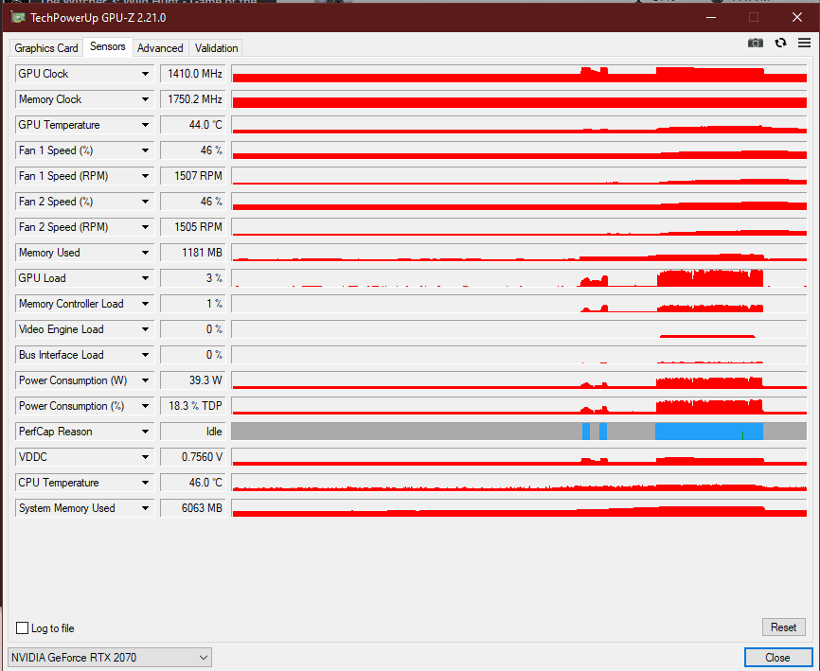Close GPU-Z with the title bar X

pyautogui.click(x=797, y=17)
